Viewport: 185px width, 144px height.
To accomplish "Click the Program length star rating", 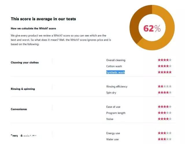I will click(164, 113).
